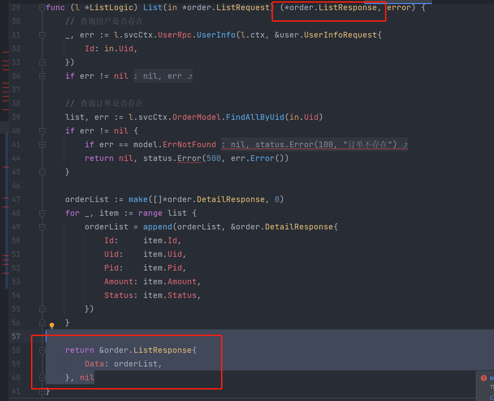Collapse the return ListResponse block at line 58

click(x=42, y=350)
